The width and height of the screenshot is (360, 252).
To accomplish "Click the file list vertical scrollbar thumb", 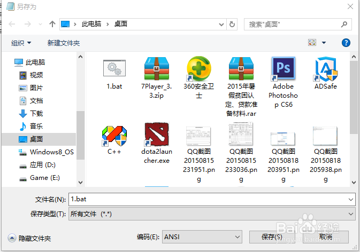I will point(354,97).
